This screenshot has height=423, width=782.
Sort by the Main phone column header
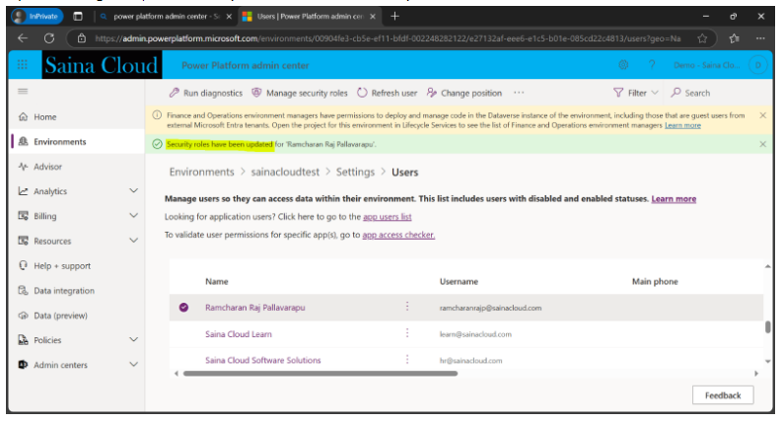655,281
